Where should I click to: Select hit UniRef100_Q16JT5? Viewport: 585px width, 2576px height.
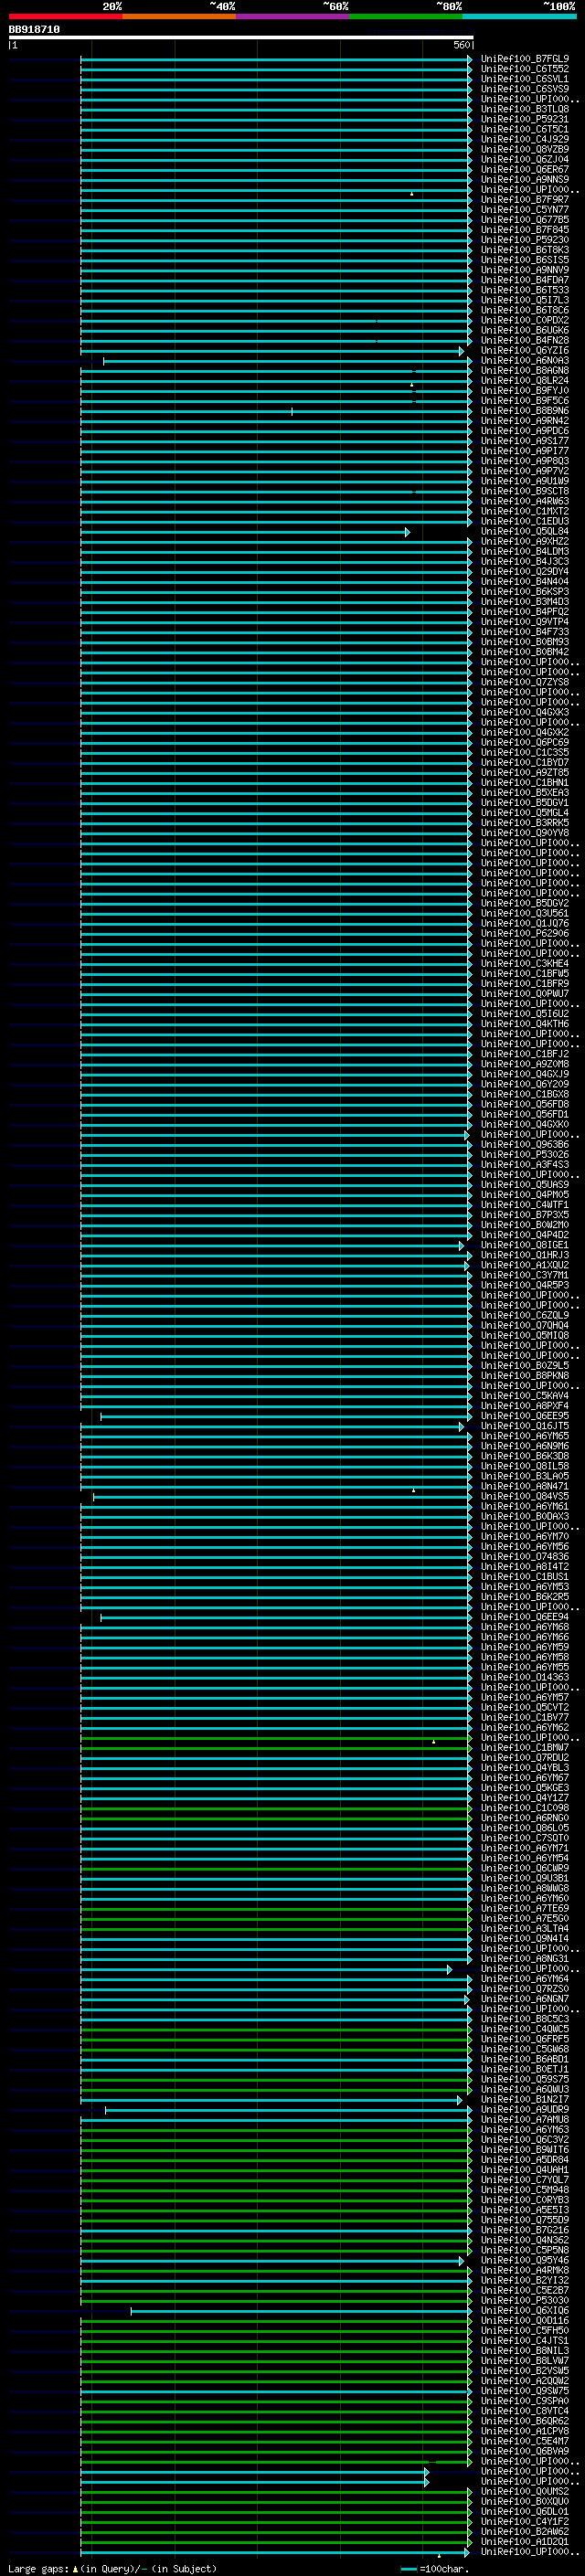click(524, 1426)
